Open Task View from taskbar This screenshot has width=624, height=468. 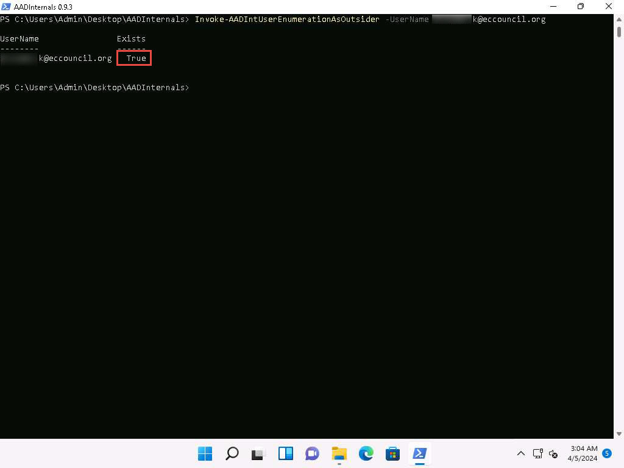[x=259, y=453]
